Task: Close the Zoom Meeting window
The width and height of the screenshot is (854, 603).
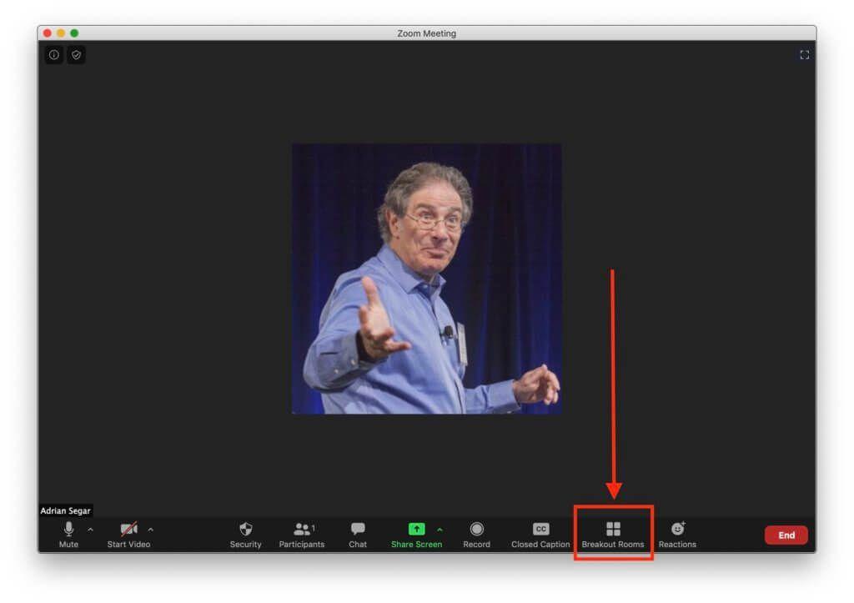Action: [48, 33]
